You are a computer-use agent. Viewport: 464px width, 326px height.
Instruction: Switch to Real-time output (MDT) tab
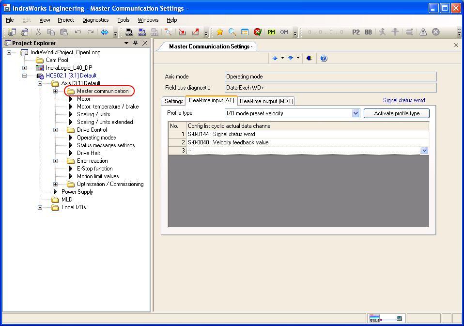click(x=266, y=101)
